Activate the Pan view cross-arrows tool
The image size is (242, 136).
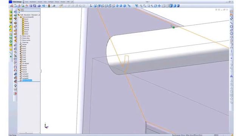tap(159, 6)
